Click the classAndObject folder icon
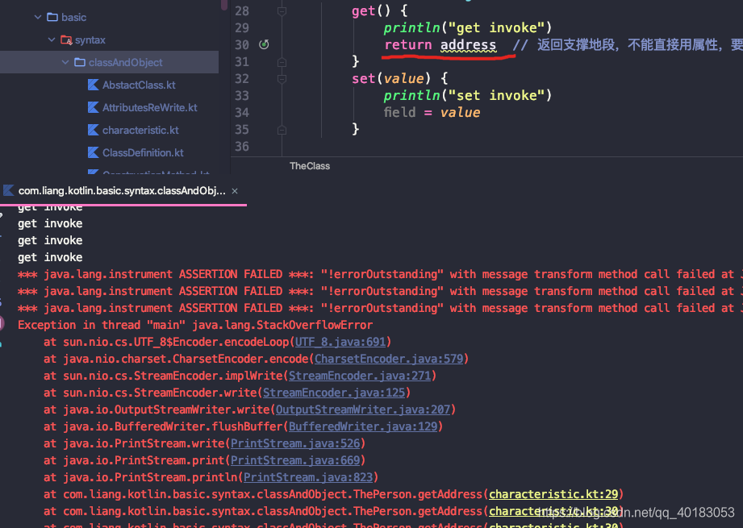The width and height of the screenshot is (743, 528). 80,63
